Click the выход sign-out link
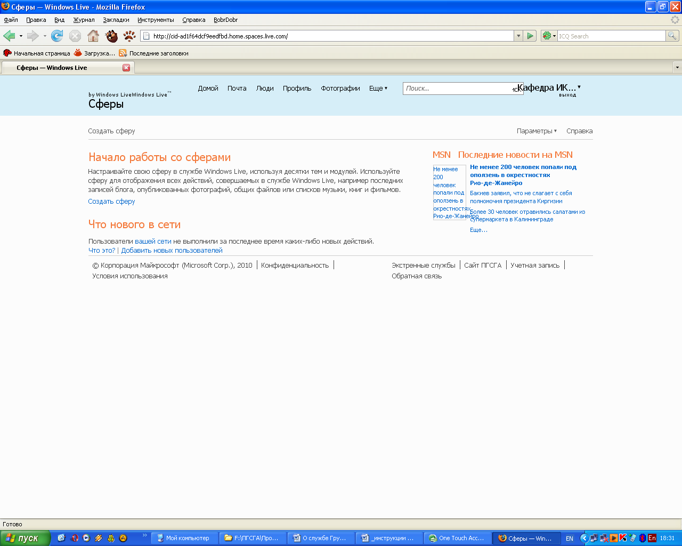The width and height of the screenshot is (682, 546). 567,95
